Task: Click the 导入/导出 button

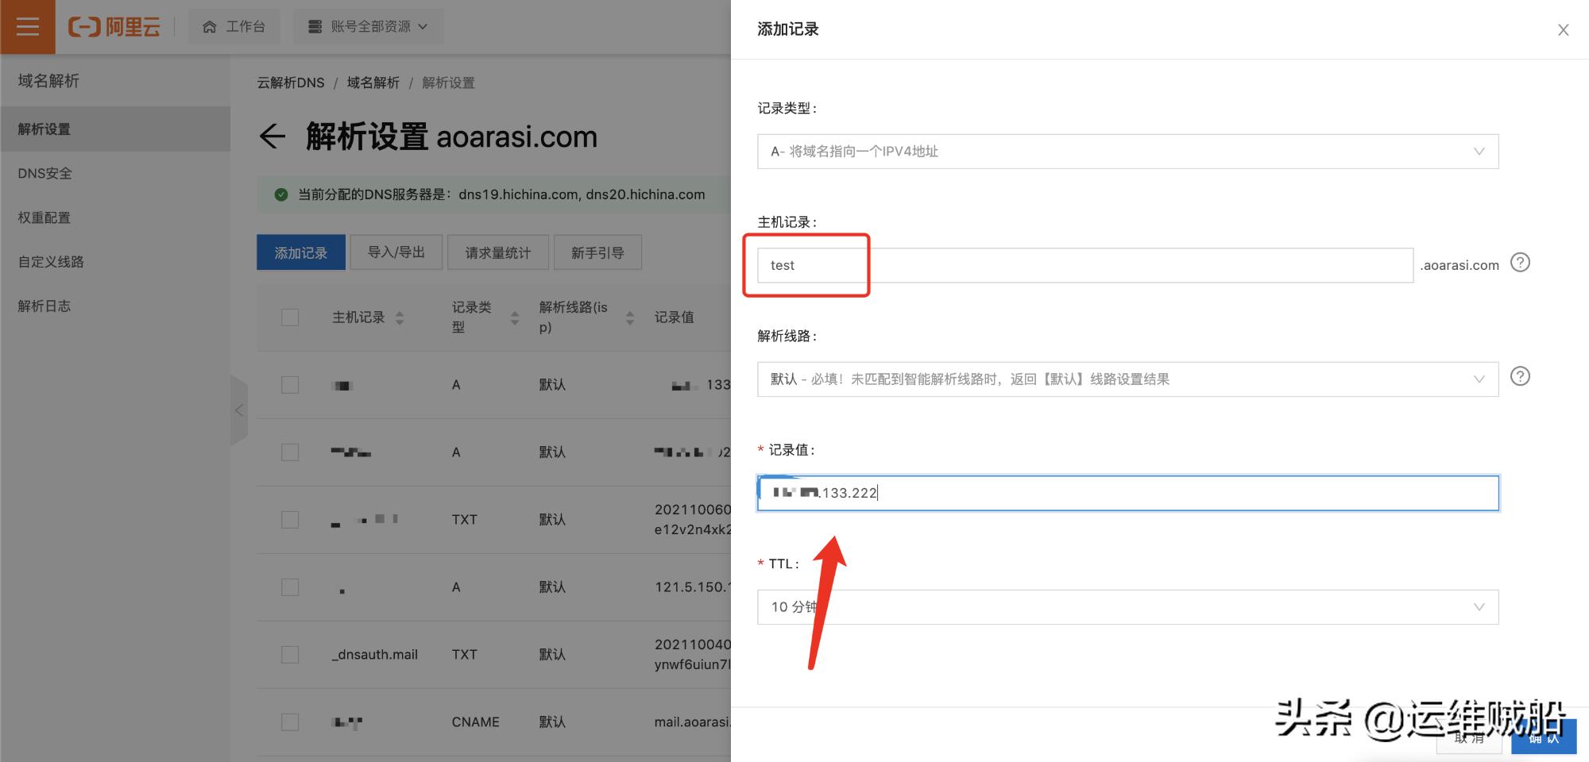Action: 396,252
